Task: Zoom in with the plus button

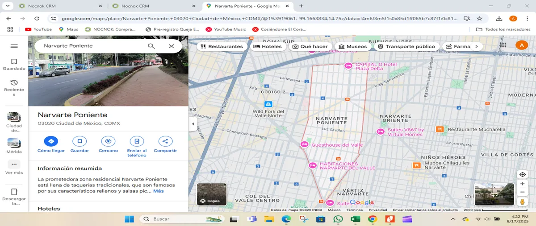Action: click(522, 184)
